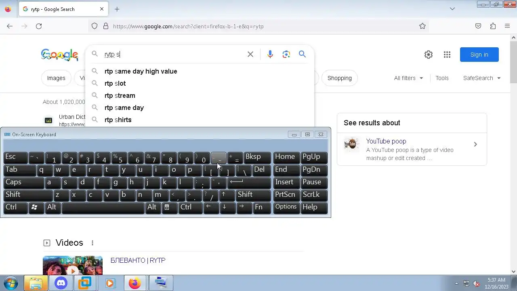
Task: Show hidden tray icons arrow
Action: (x=456, y=283)
